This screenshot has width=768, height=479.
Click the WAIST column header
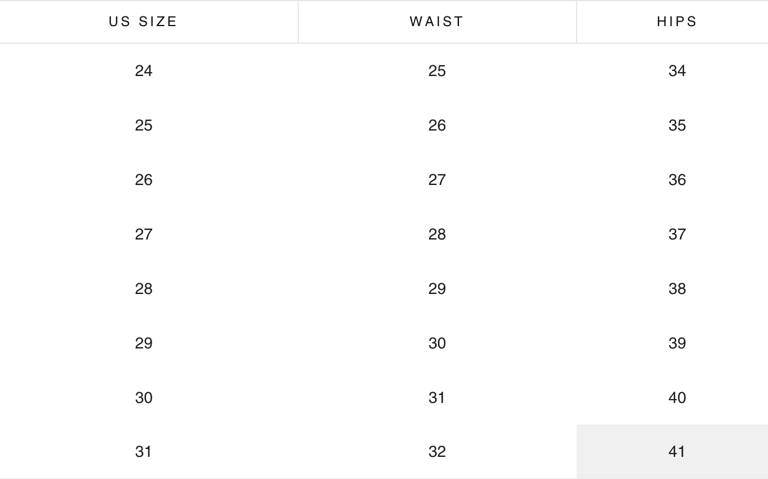click(x=437, y=22)
